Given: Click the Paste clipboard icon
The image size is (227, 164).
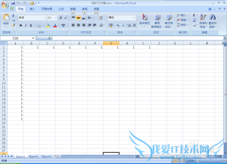Looking at the screenshot, I should (6, 17).
